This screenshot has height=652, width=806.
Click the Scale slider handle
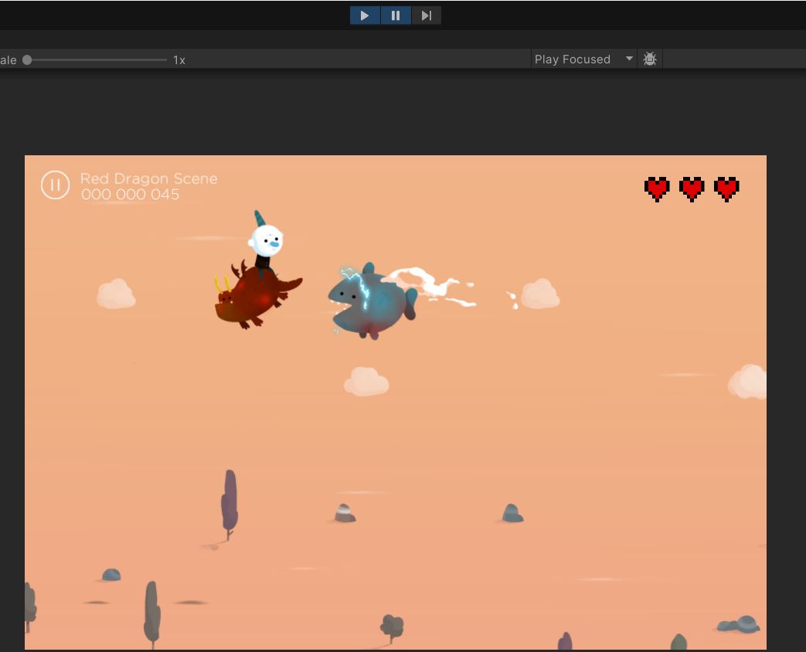click(27, 59)
